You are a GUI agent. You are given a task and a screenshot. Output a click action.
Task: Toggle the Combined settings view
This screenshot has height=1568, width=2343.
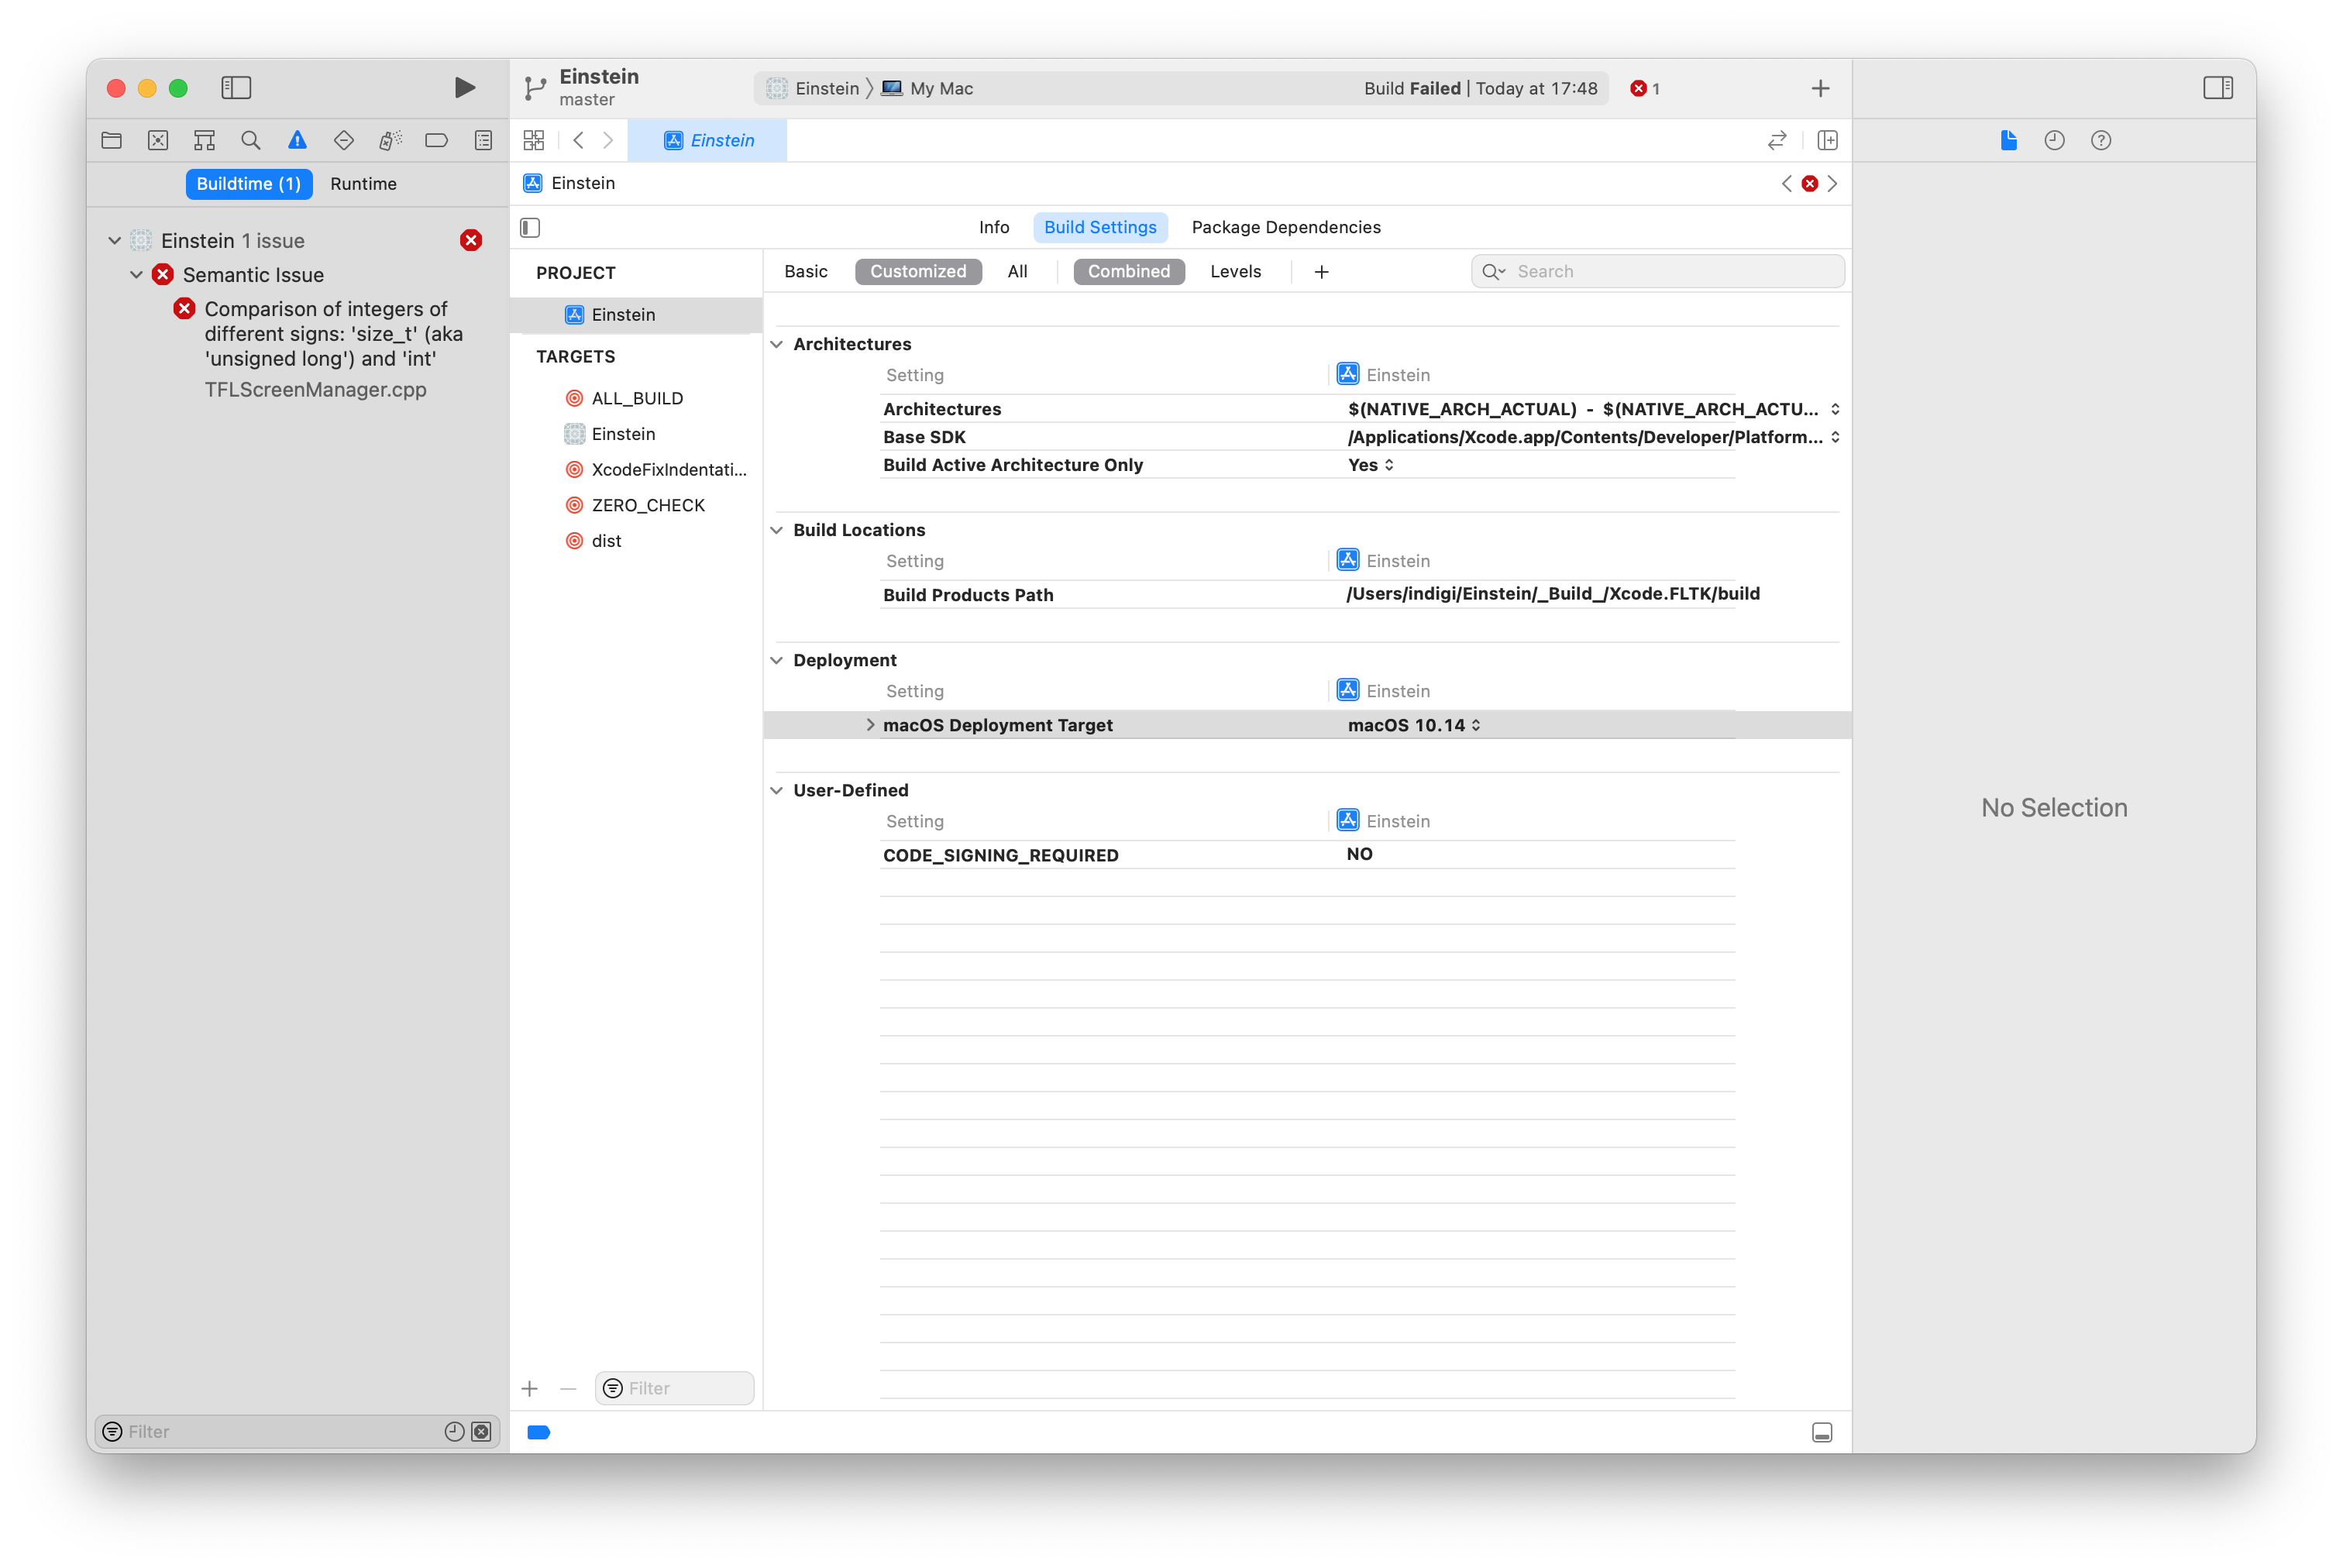tap(1128, 271)
